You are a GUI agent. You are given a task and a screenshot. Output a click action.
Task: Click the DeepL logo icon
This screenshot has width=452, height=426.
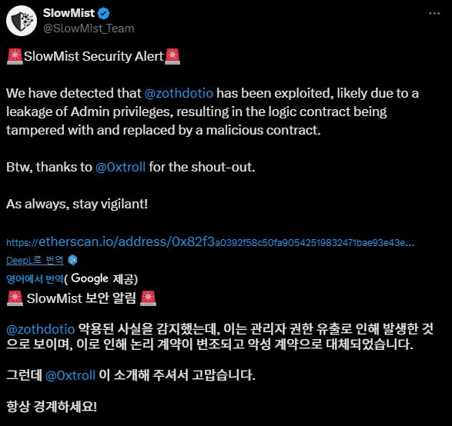pos(72,260)
